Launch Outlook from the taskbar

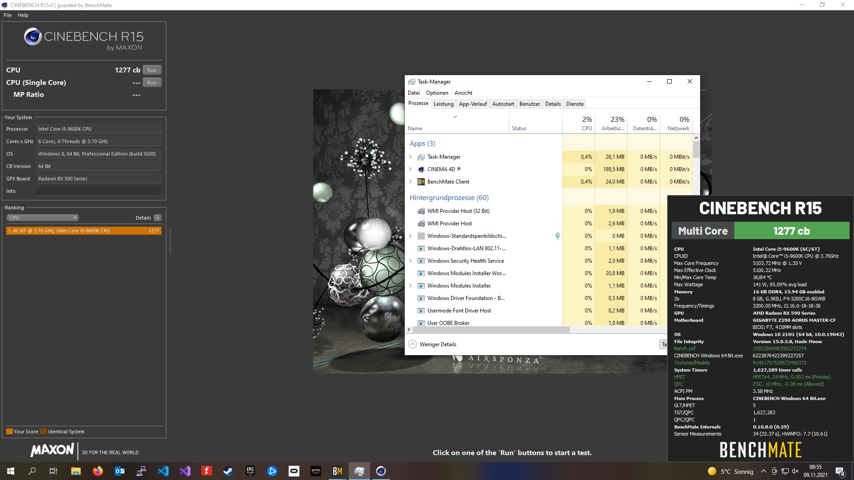120,471
